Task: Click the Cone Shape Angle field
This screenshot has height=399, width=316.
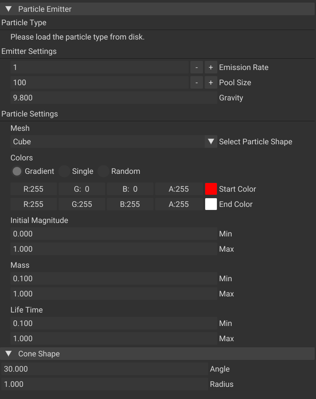Action: click(104, 369)
